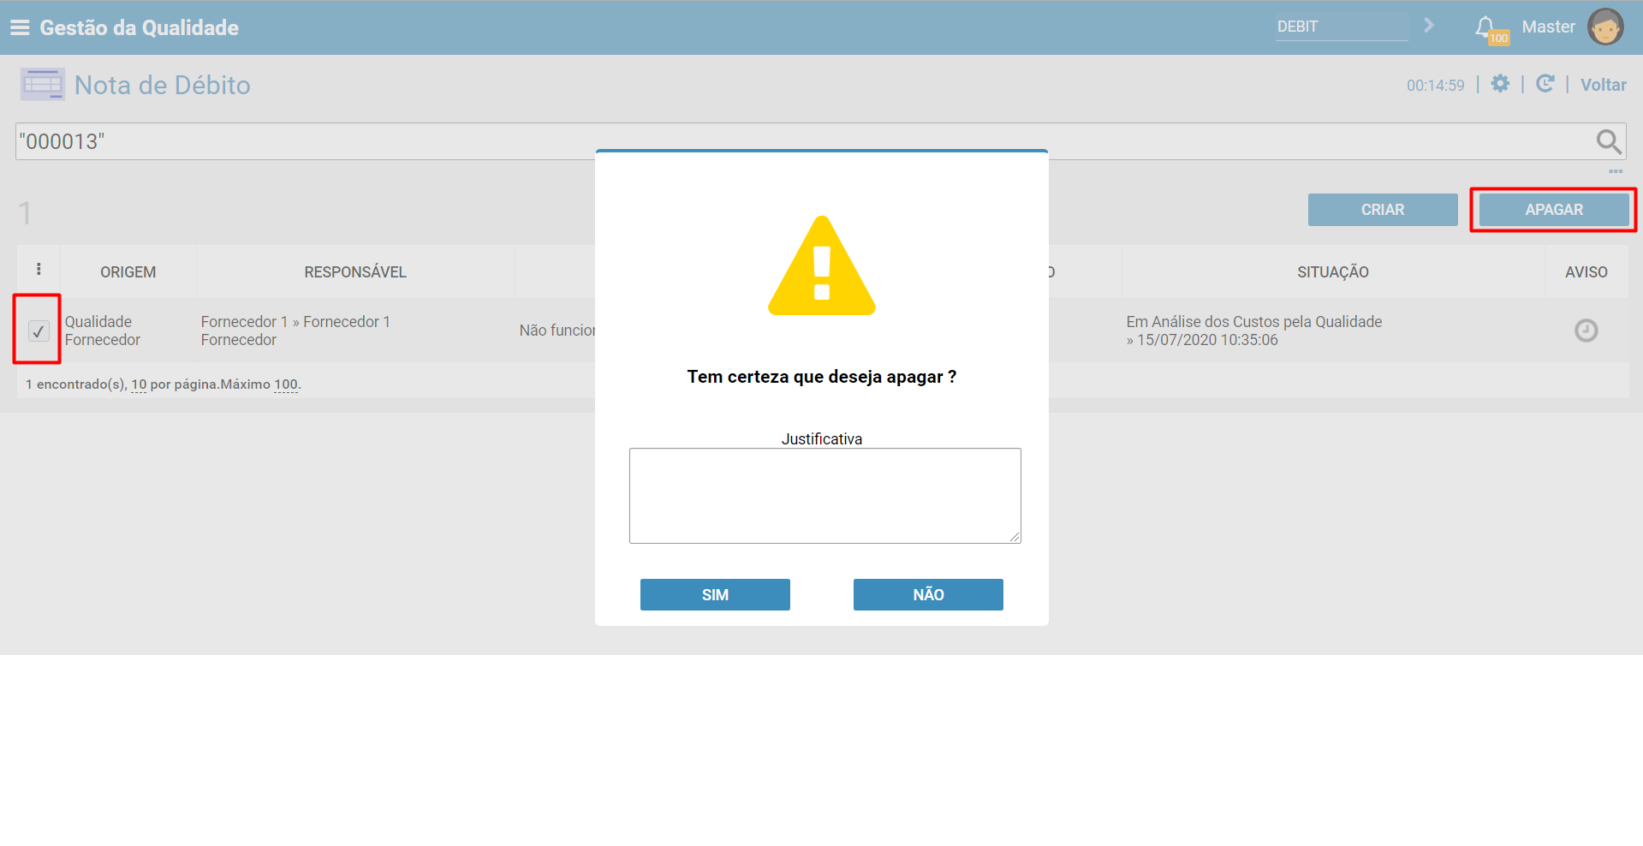This screenshot has width=1643, height=846.
Task: Click the Não funcion description cell
Action: pyautogui.click(x=557, y=331)
